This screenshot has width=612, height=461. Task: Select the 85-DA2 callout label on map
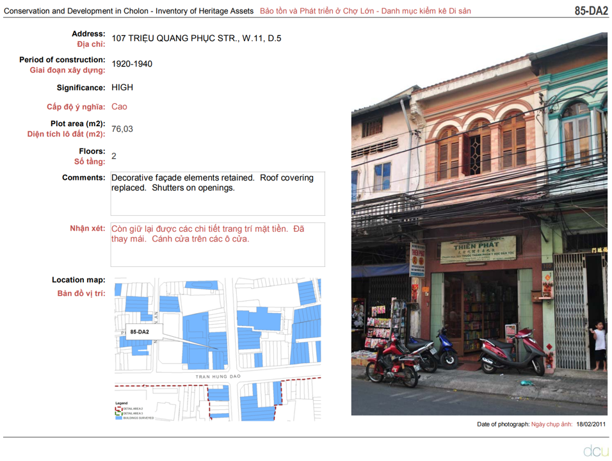click(x=140, y=332)
